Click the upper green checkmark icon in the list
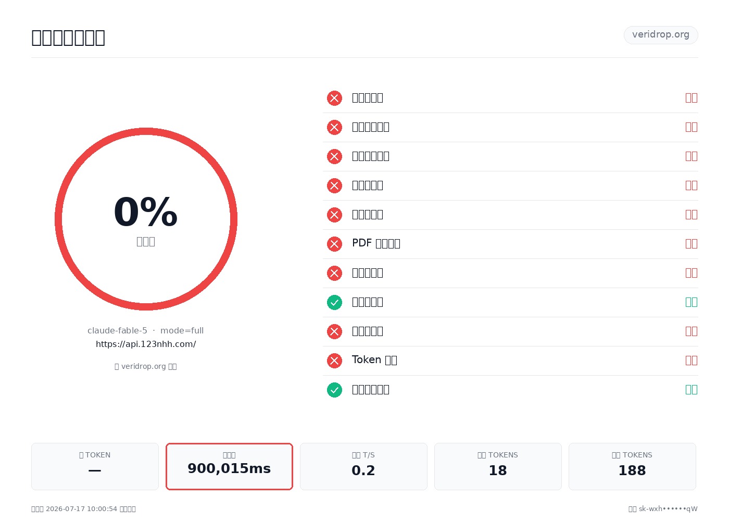This screenshot has width=729, height=521. [x=334, y=302]
